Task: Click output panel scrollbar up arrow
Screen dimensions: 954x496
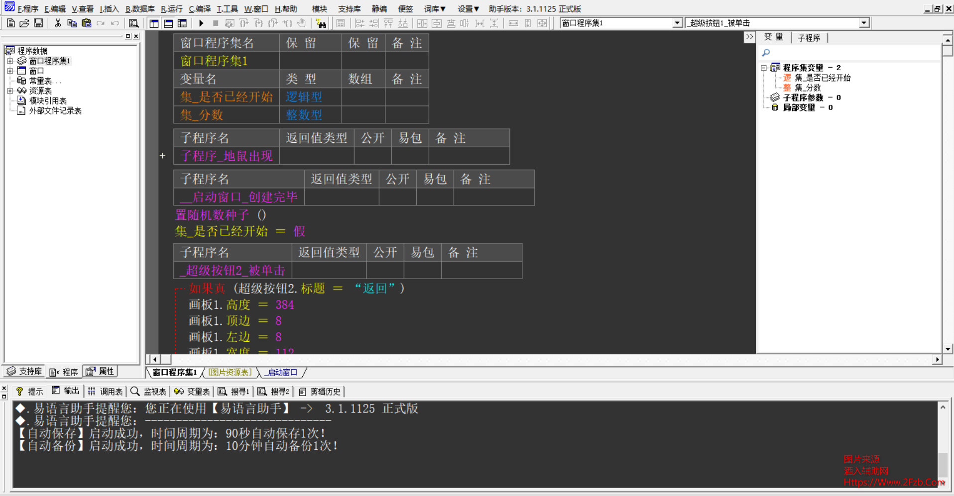Action: [943, 407]
